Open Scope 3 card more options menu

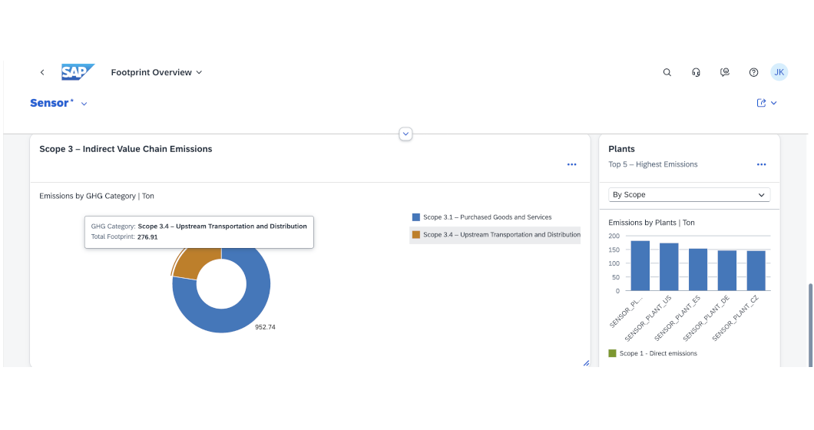[571, 164]
